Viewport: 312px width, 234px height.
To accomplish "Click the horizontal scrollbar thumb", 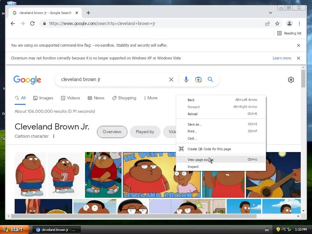I will point(134,216).
